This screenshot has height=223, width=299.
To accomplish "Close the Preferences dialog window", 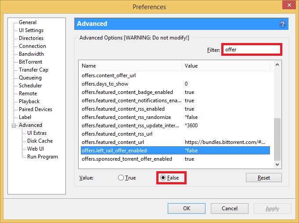I will (288, 7).
